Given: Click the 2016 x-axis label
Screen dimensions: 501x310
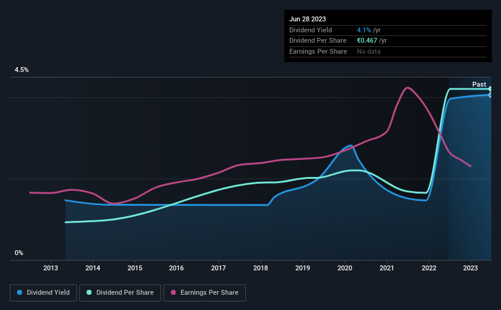Looking at the screenshot, I should (x=176, y=268).
